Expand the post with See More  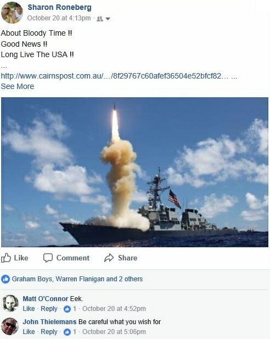coord(18,86)
